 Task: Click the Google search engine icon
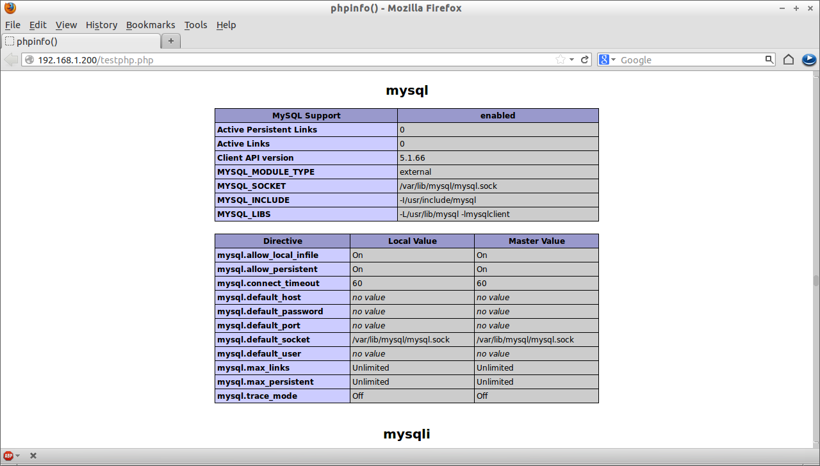603,60
